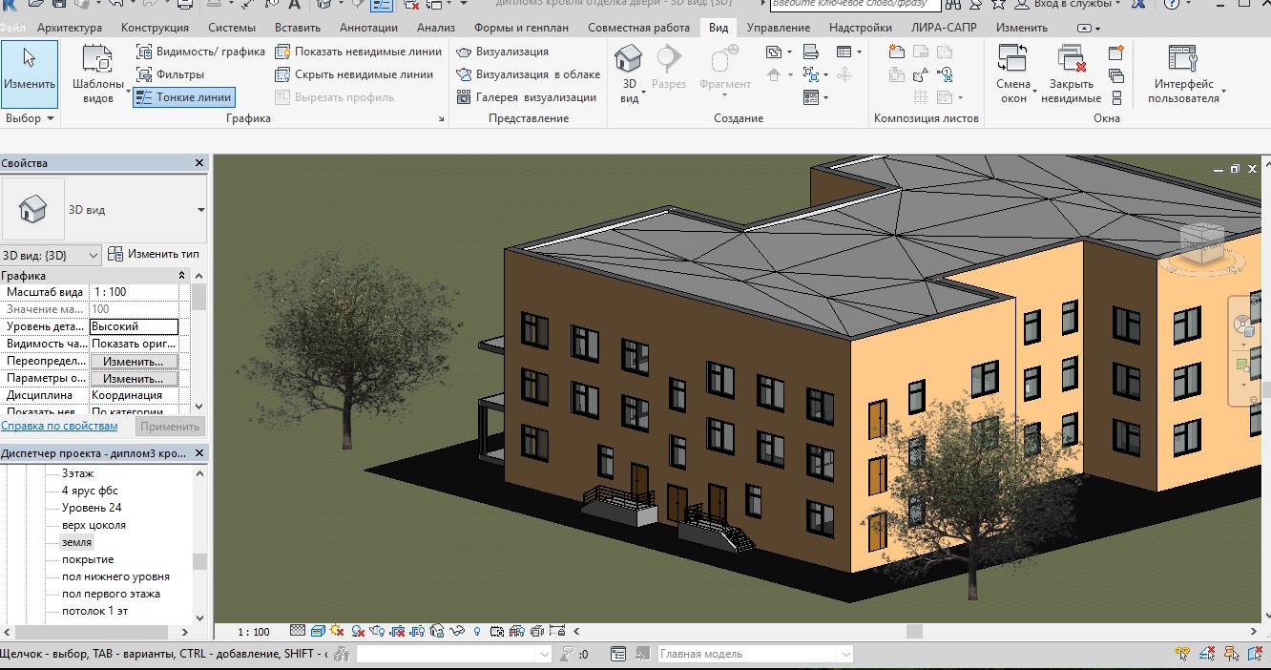1271x670 pixels.
Task: Open Видимость/графика settings
Action: pos(200,52)
